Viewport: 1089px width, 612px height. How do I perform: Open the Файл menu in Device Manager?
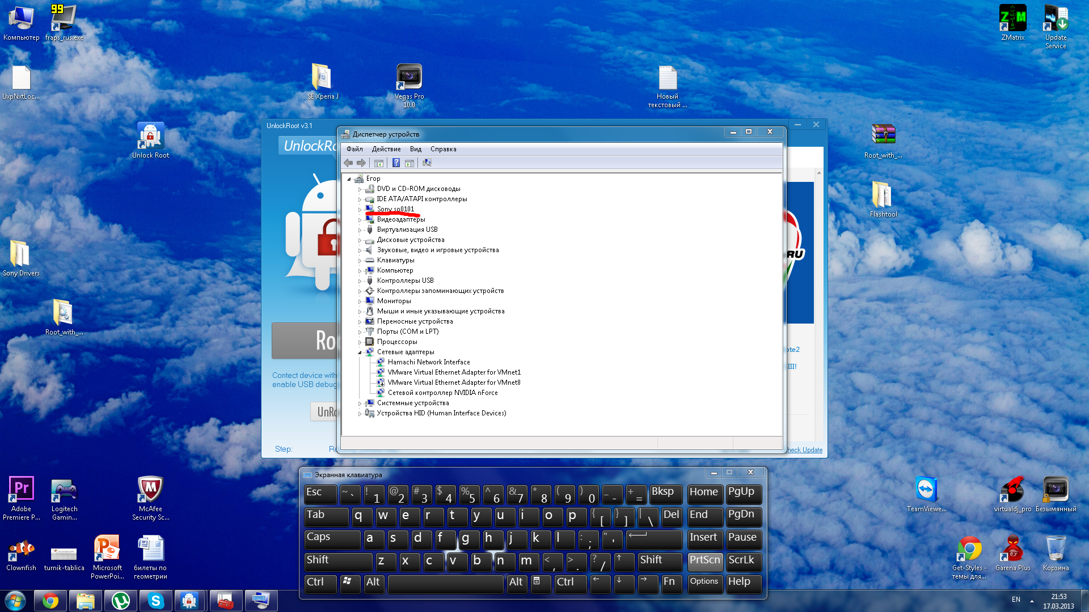pos(354,149)
